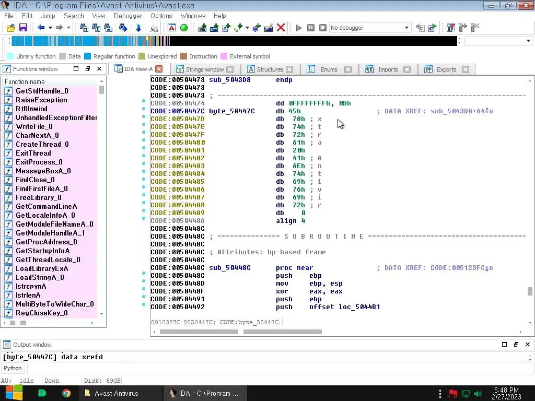Click the add watch tool icon
Viewport: 535px width, 401px height.
[x=463, y=28]
